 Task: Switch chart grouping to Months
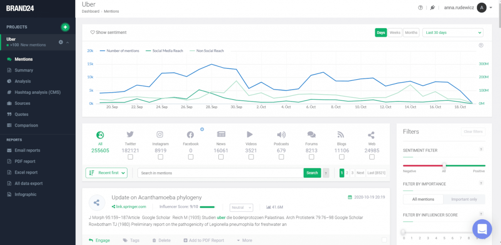click(411, 33)
